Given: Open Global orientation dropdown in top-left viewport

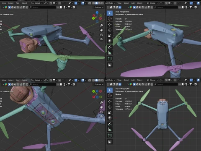Looking at the screenshot, I should point(37,3).
